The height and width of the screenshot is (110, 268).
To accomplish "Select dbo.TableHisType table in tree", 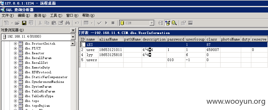I will (39, 96).
